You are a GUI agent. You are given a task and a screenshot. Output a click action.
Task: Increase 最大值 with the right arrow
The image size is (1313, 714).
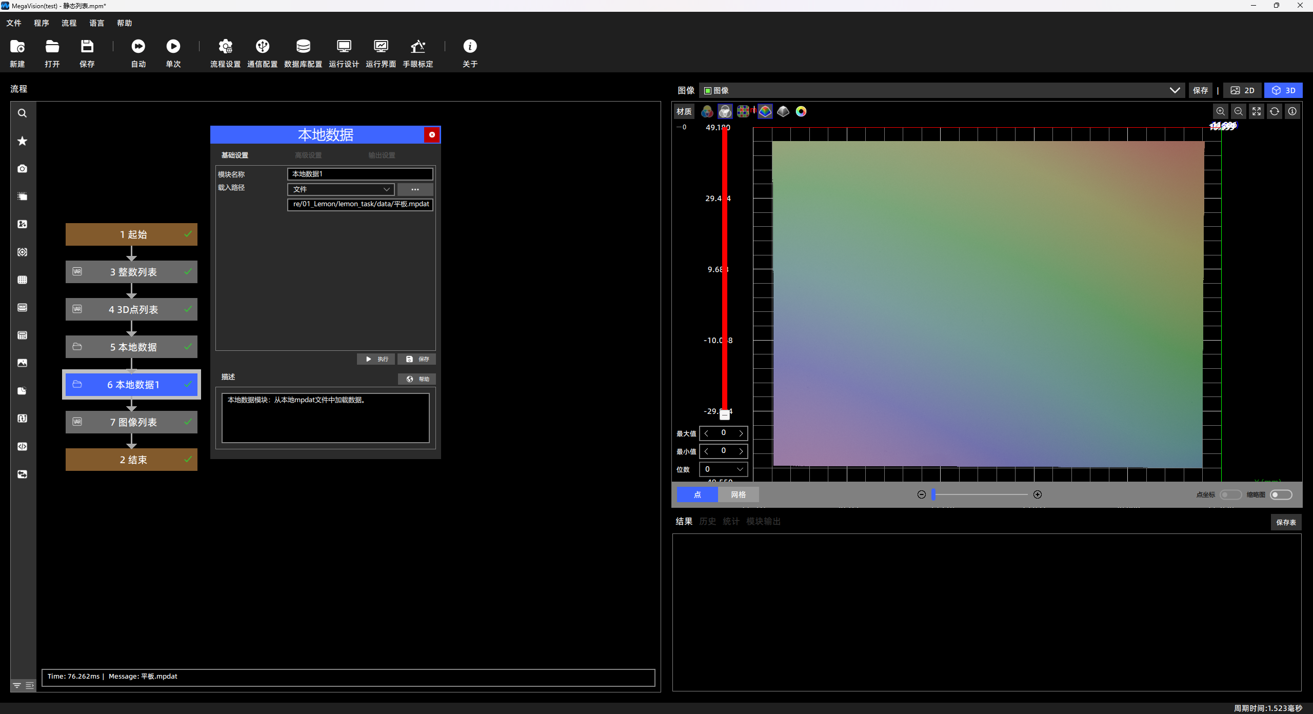(x=741, y=433)
